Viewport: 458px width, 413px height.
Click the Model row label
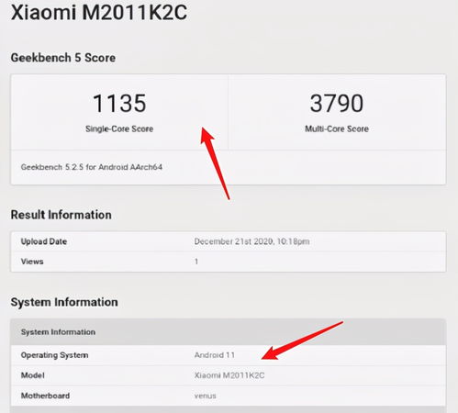click(x=33, y=375)
